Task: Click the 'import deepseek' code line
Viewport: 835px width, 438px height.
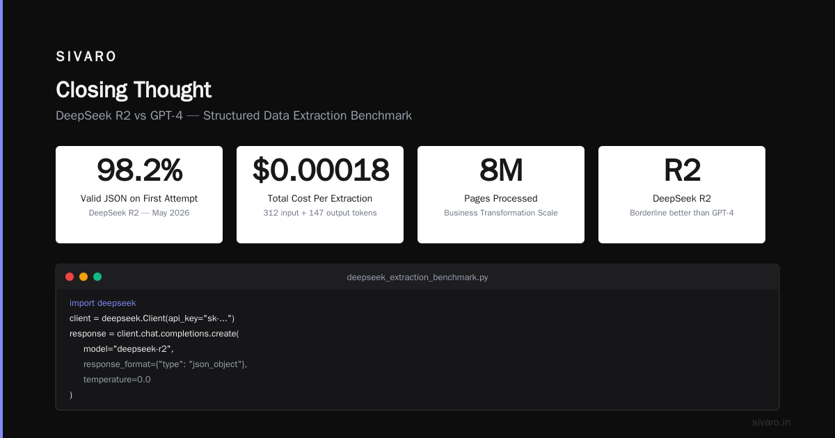Action: (x=103, y=303)
